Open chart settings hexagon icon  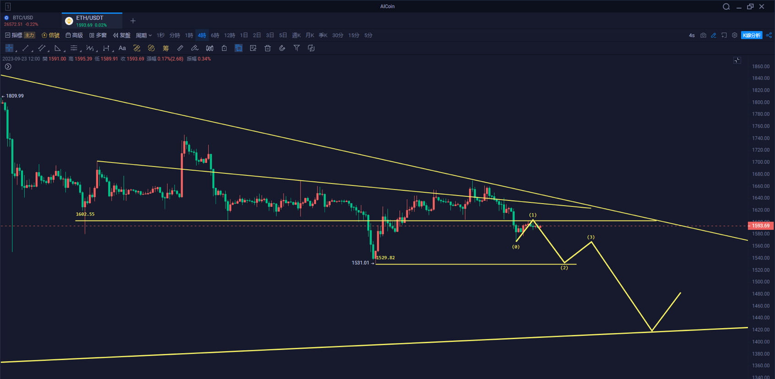(x=735, y=35)
